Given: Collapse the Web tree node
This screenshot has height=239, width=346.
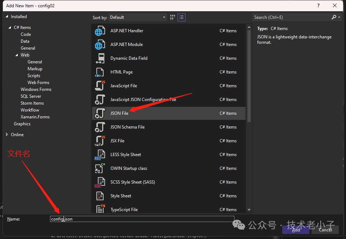Looking at the screenshot, I should [17, 55].
